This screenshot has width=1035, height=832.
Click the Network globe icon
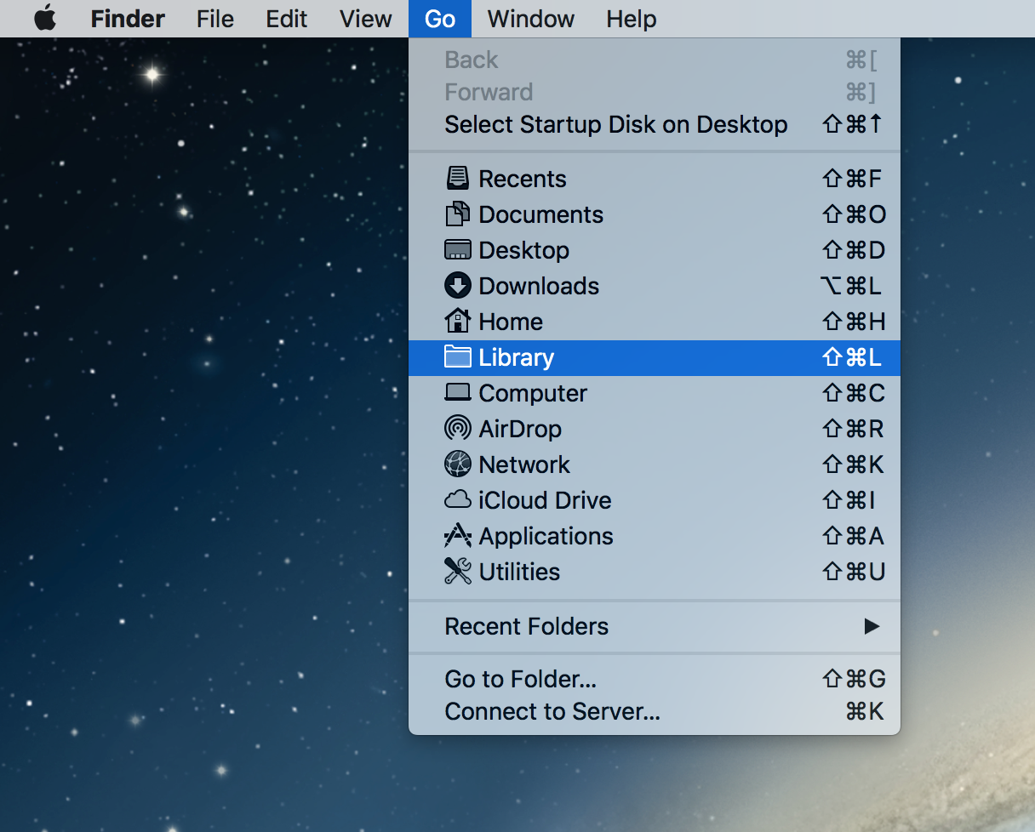click(x=458, y=464)
